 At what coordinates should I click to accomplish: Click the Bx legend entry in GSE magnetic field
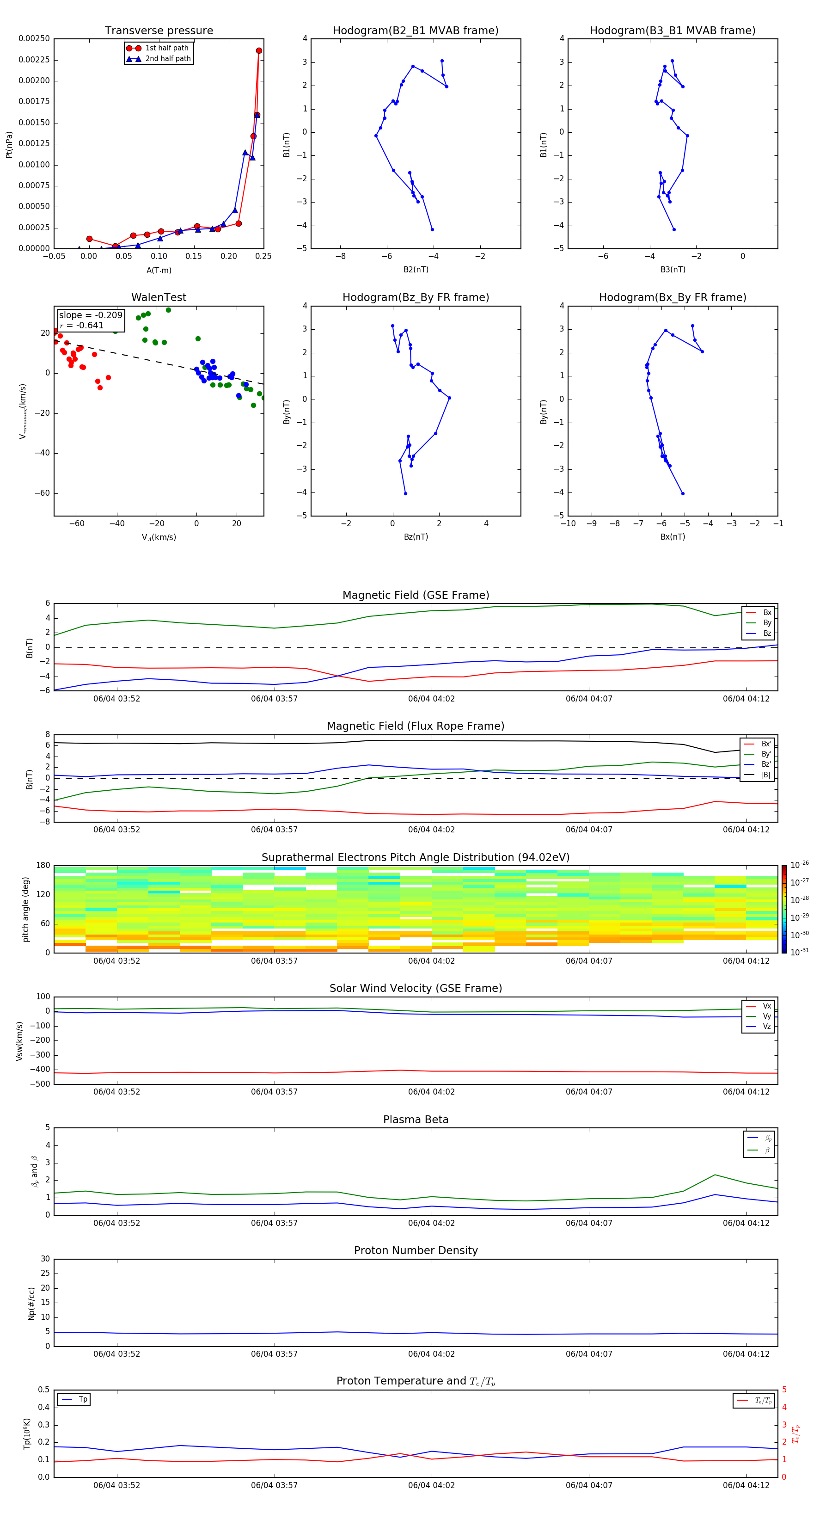point(759,613)
